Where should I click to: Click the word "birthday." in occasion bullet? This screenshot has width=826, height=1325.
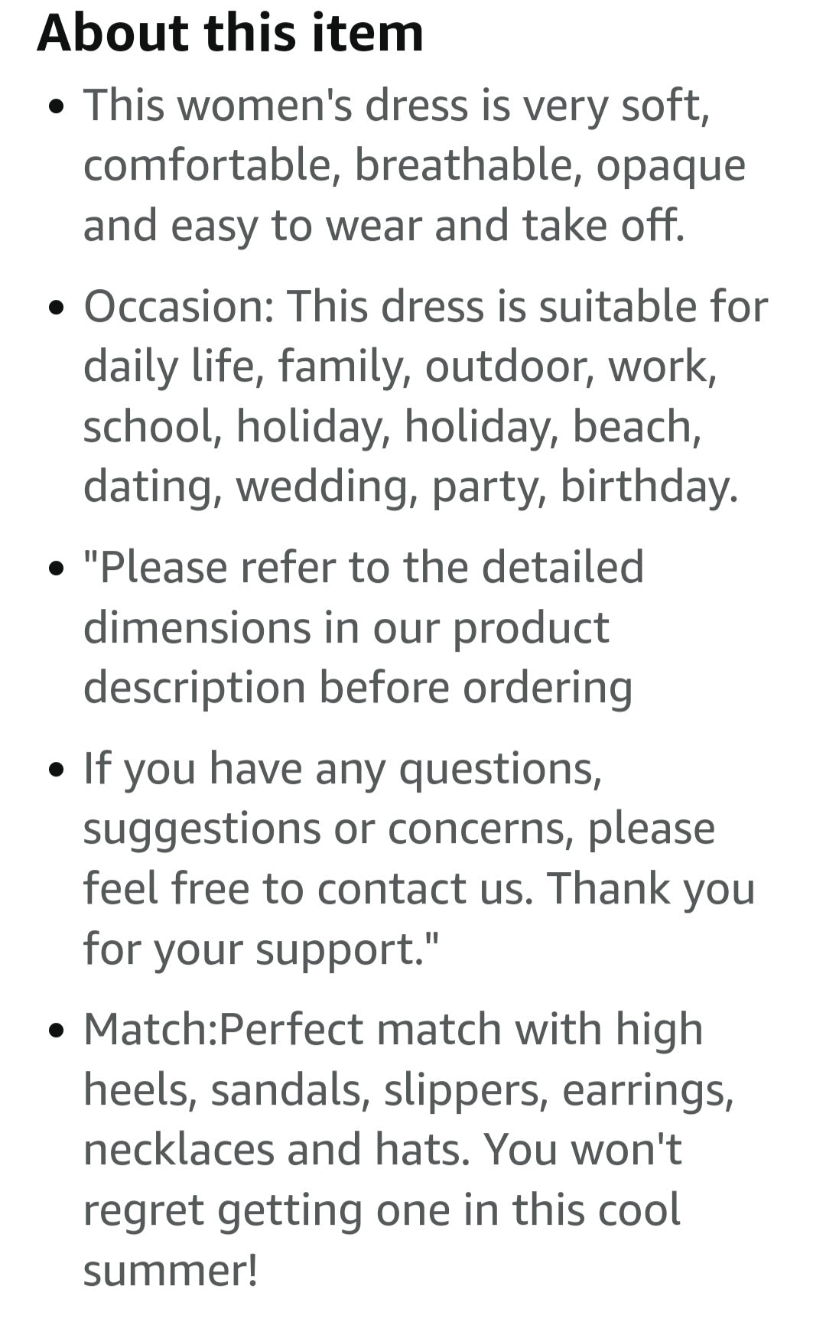[649, 487]
